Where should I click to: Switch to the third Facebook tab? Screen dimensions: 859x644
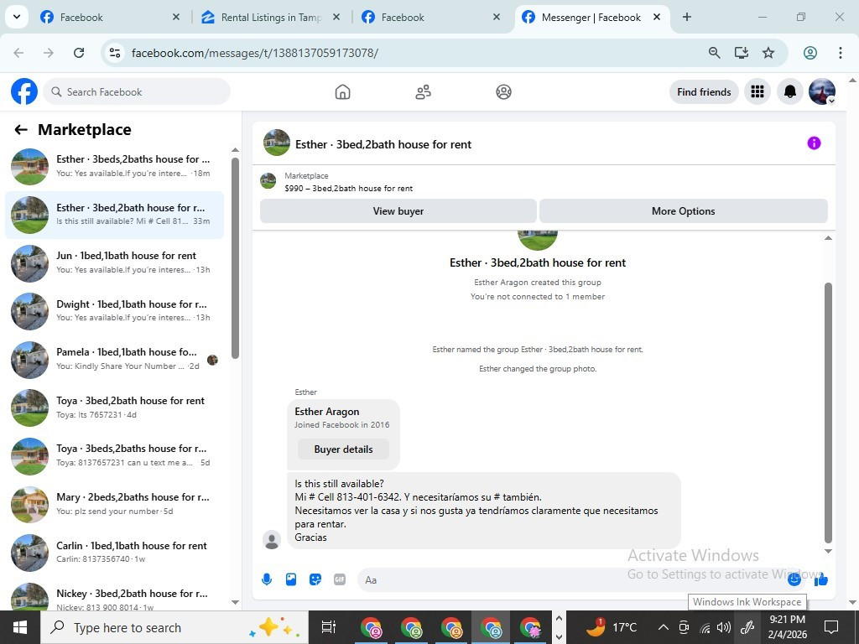point(430,18)
